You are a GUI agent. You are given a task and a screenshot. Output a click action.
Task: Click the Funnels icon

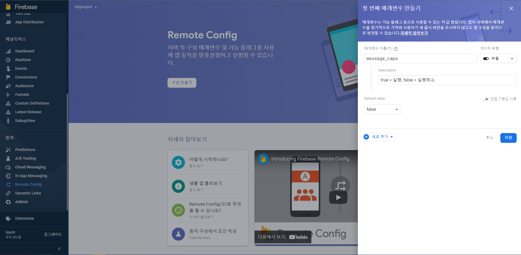8,95
